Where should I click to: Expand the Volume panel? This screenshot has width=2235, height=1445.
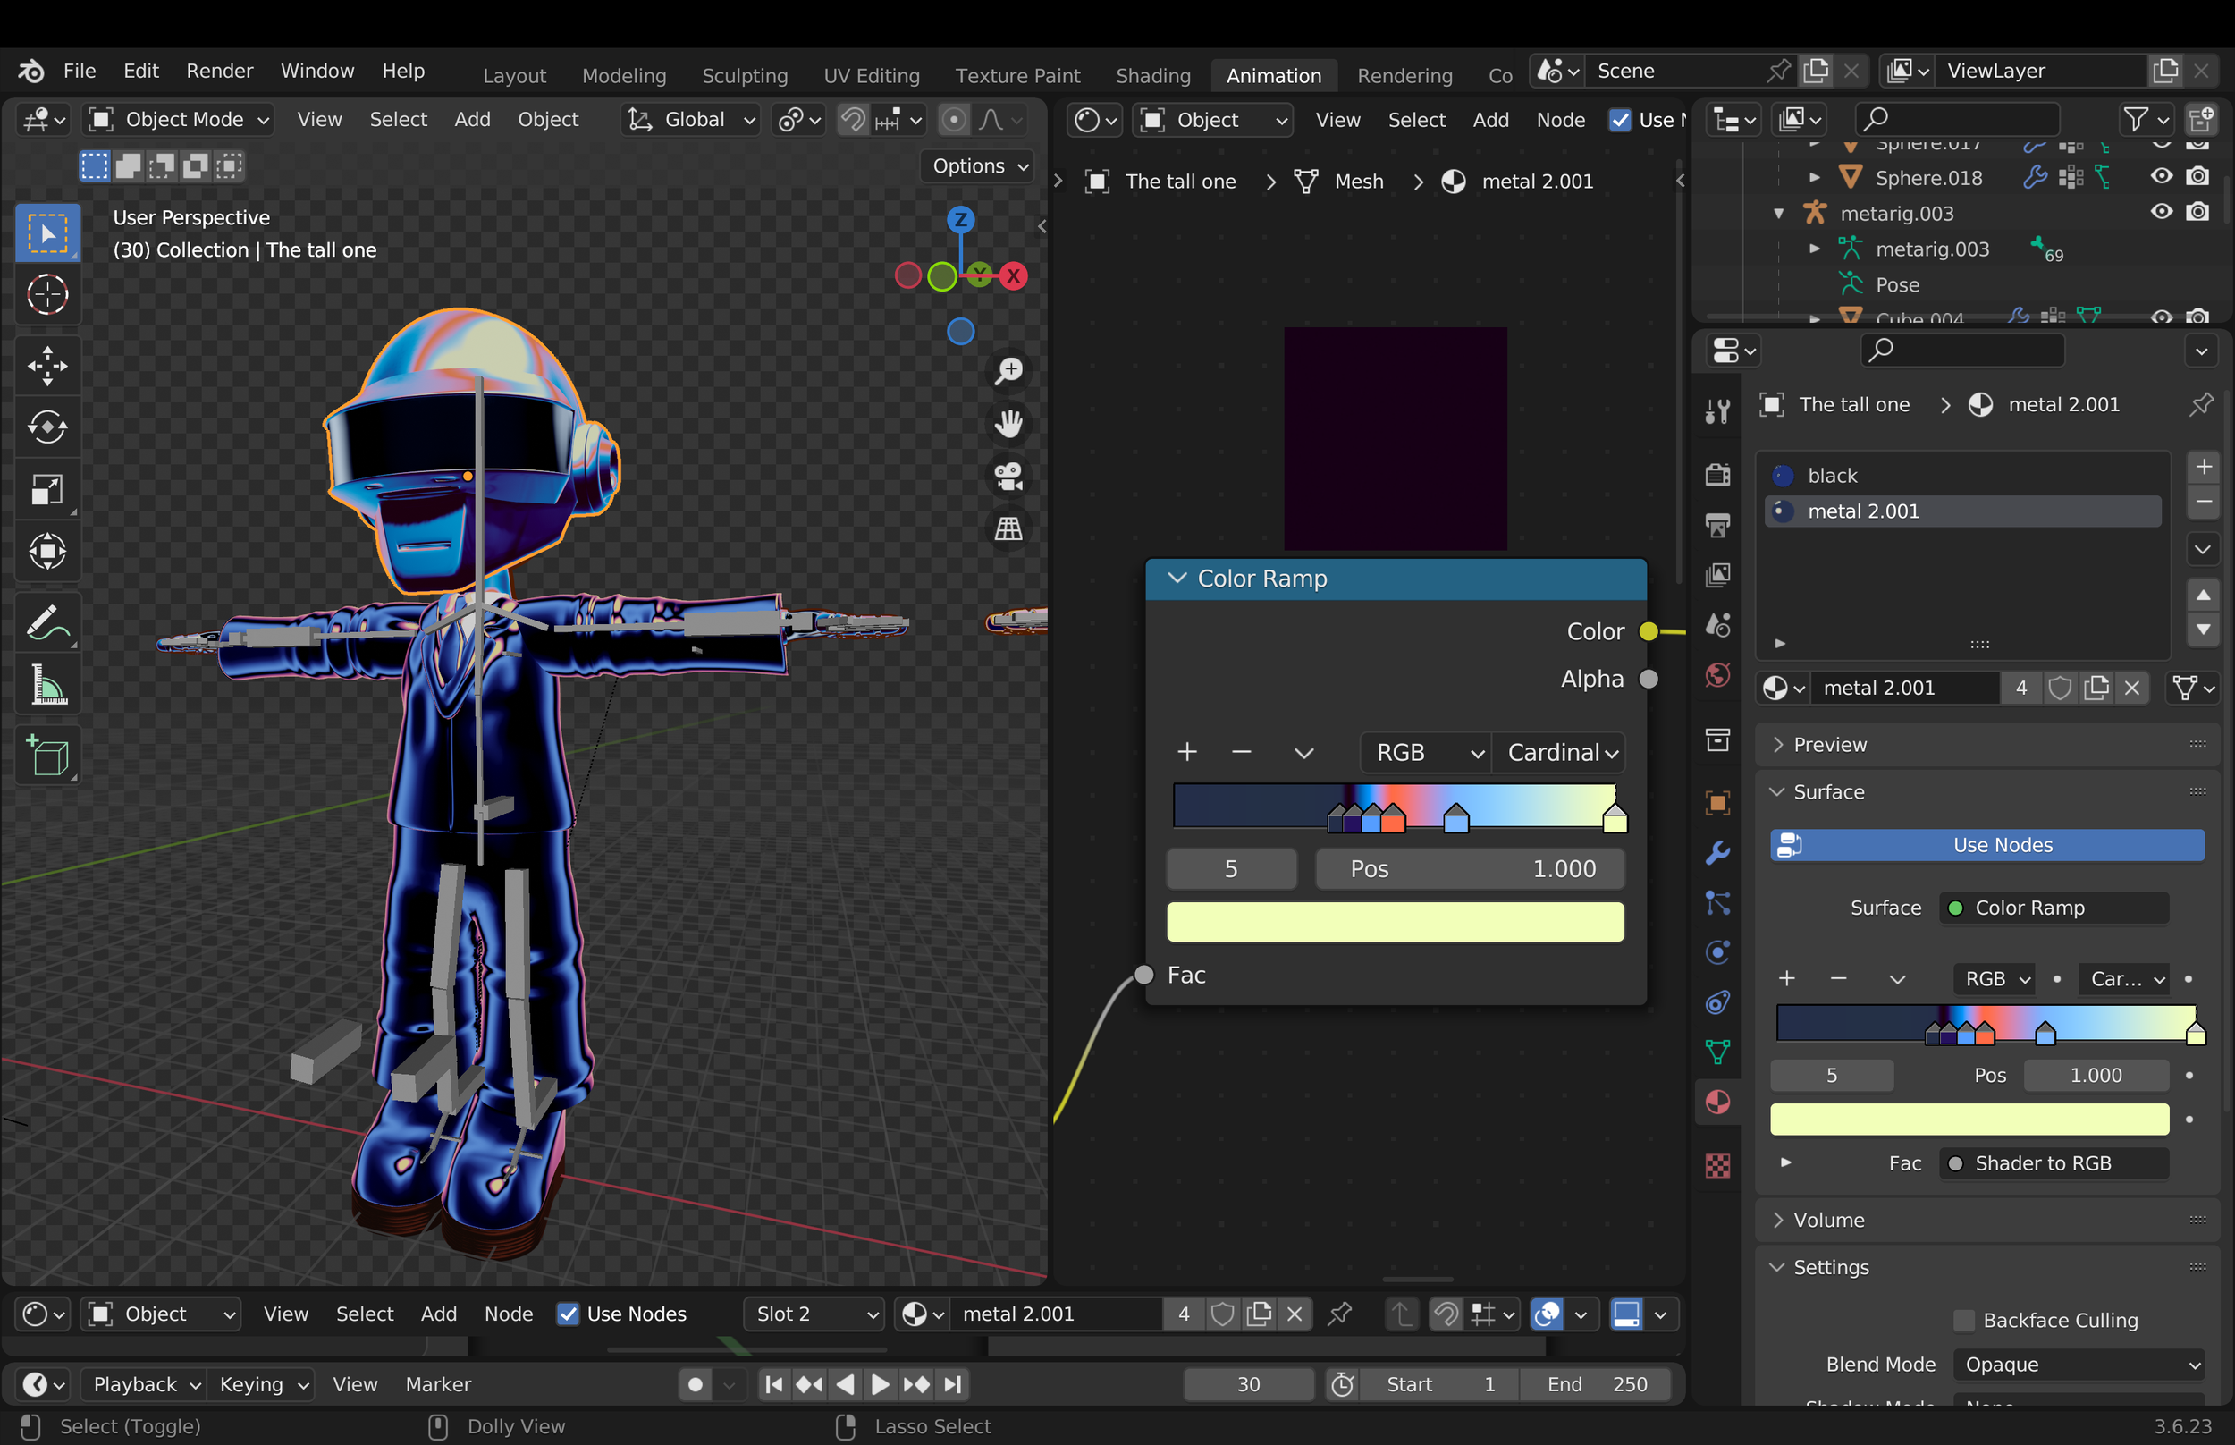click(1829, 1220)
